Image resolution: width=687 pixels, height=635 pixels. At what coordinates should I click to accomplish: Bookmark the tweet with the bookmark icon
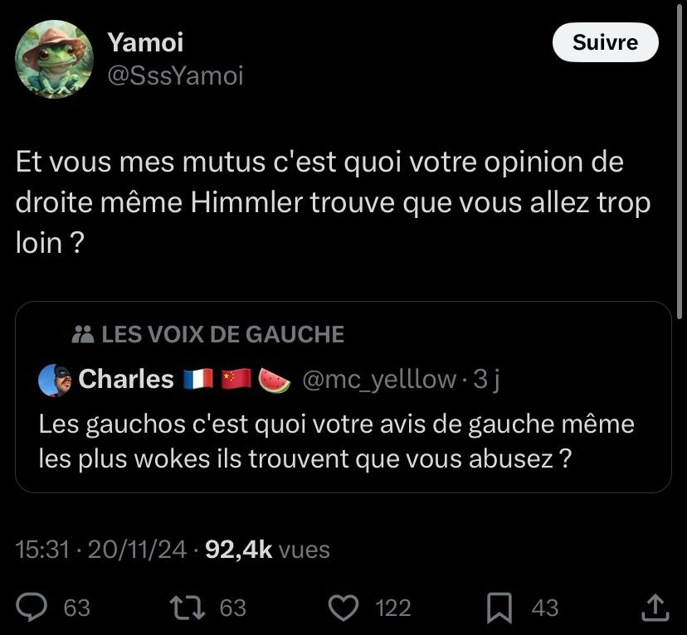tap(499, 608)
